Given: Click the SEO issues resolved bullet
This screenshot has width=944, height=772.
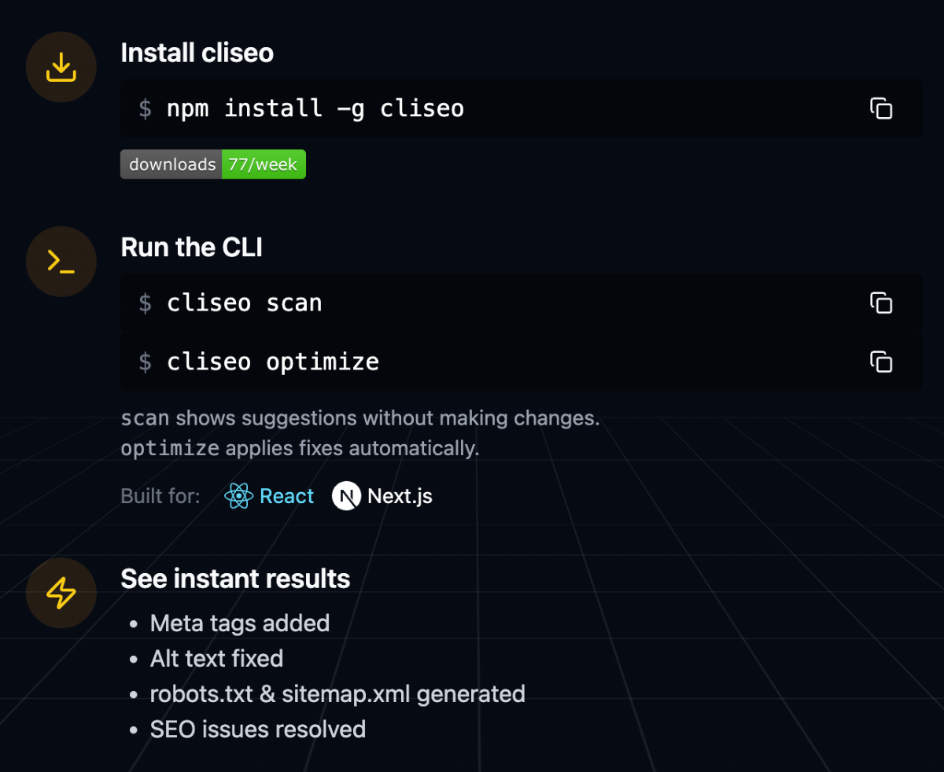Looking at the screenshot, I should click(x=257, y=730).
